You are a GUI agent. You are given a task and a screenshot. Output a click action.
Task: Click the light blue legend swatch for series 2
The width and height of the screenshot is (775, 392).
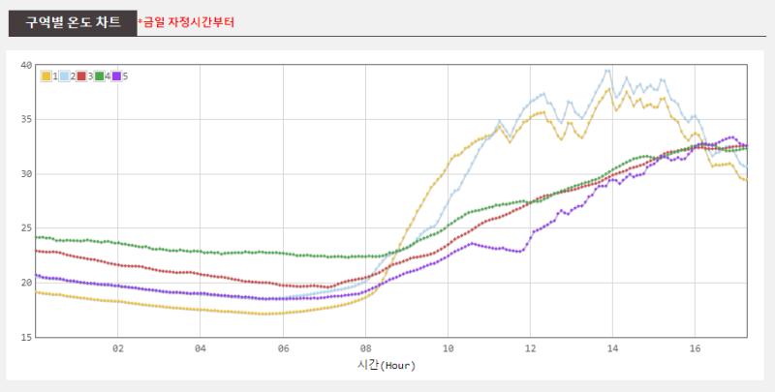pyautogui.click(x=64, y=76)
